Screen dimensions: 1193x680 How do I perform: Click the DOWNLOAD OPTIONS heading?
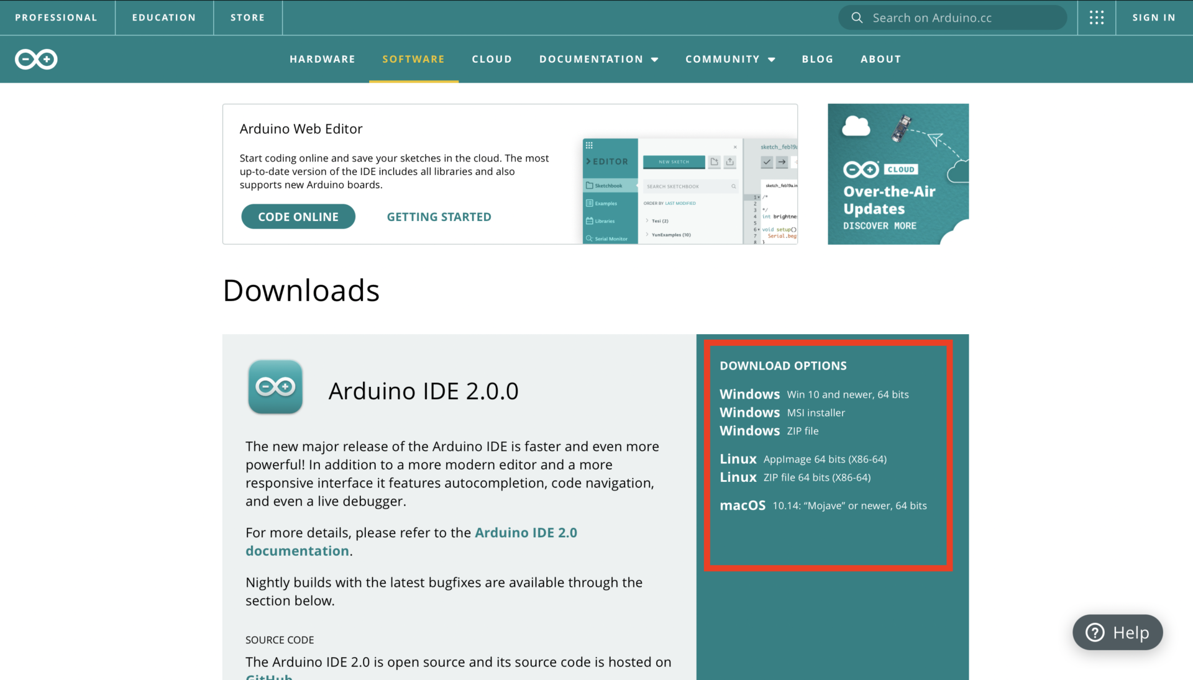point(783,366)
